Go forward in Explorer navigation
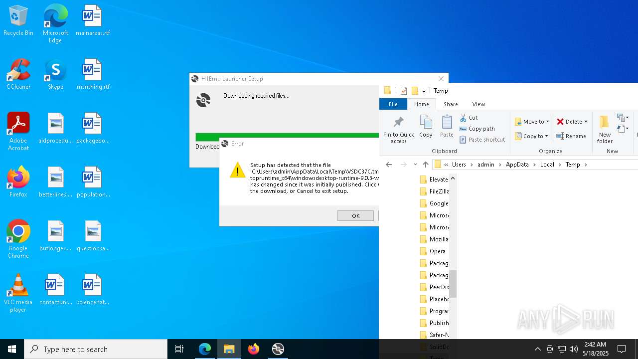 404,165
